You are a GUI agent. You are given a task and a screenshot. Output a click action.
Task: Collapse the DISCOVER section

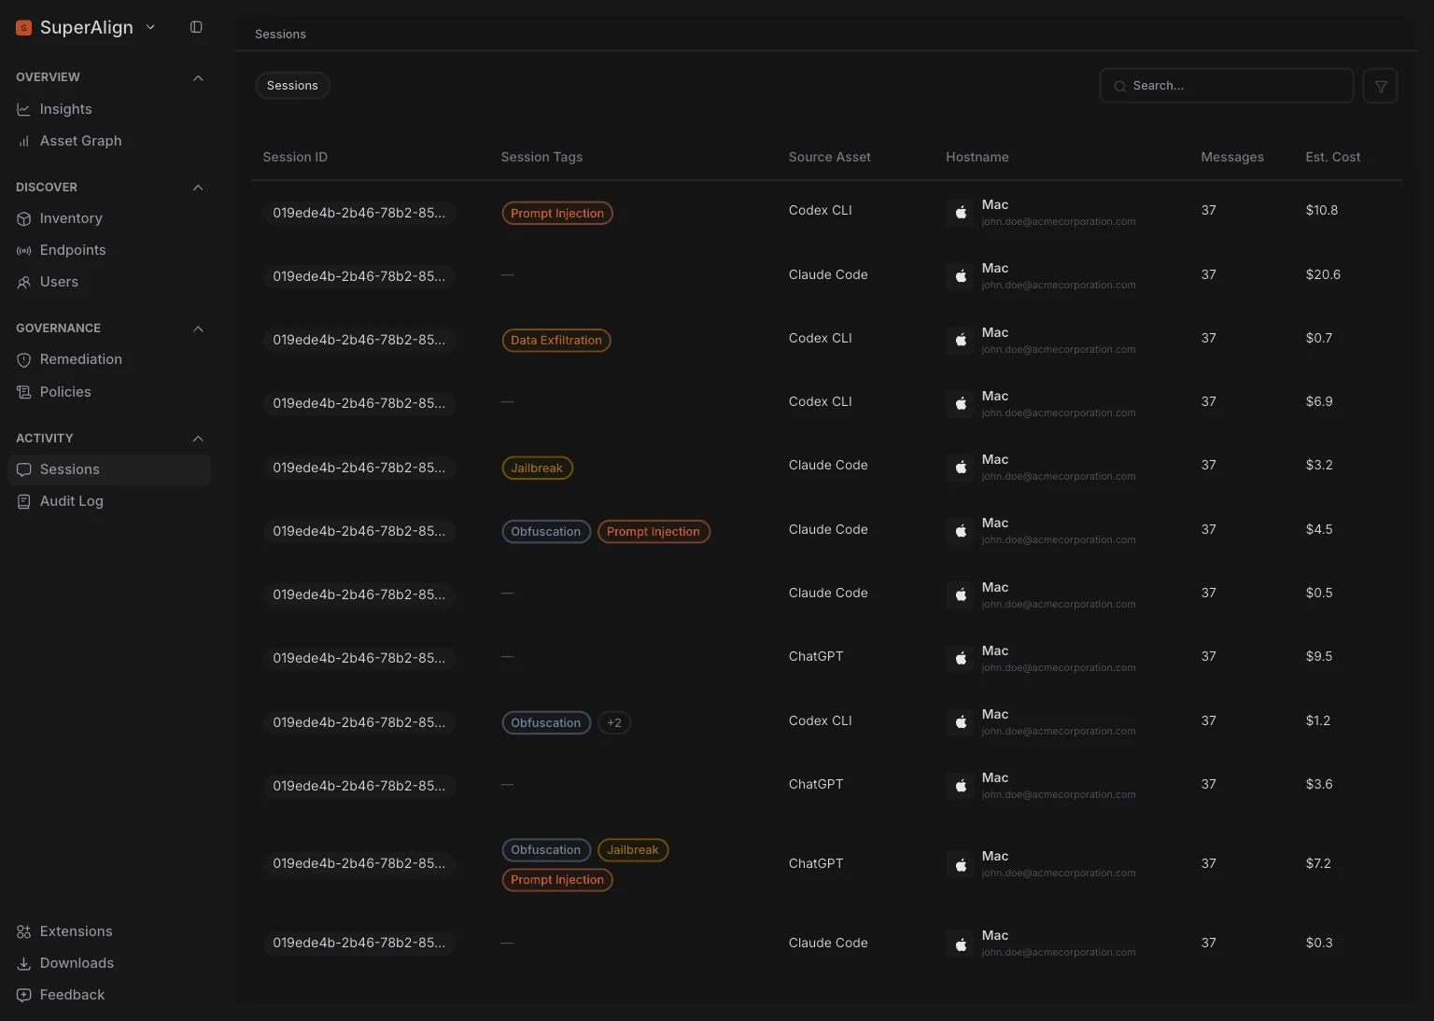(x=198, y=188)
